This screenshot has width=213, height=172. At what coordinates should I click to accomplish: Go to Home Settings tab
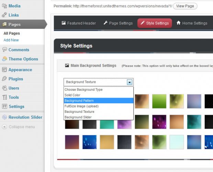[x=192, y=23]
